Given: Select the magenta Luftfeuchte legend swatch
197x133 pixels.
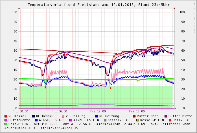Looking at the screenshot, I should pos(6,120).
